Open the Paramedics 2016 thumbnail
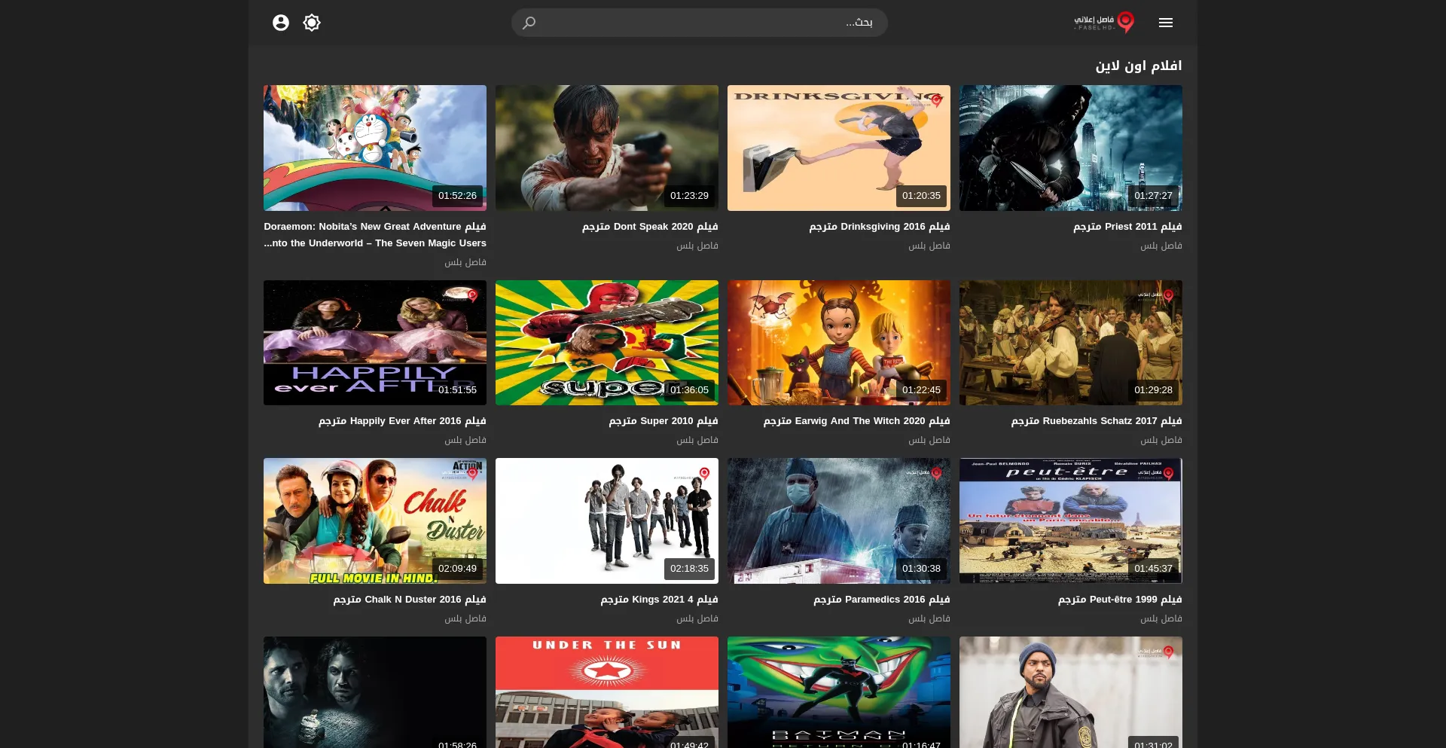 839,521
